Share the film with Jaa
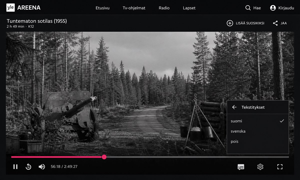 point(284,23)
